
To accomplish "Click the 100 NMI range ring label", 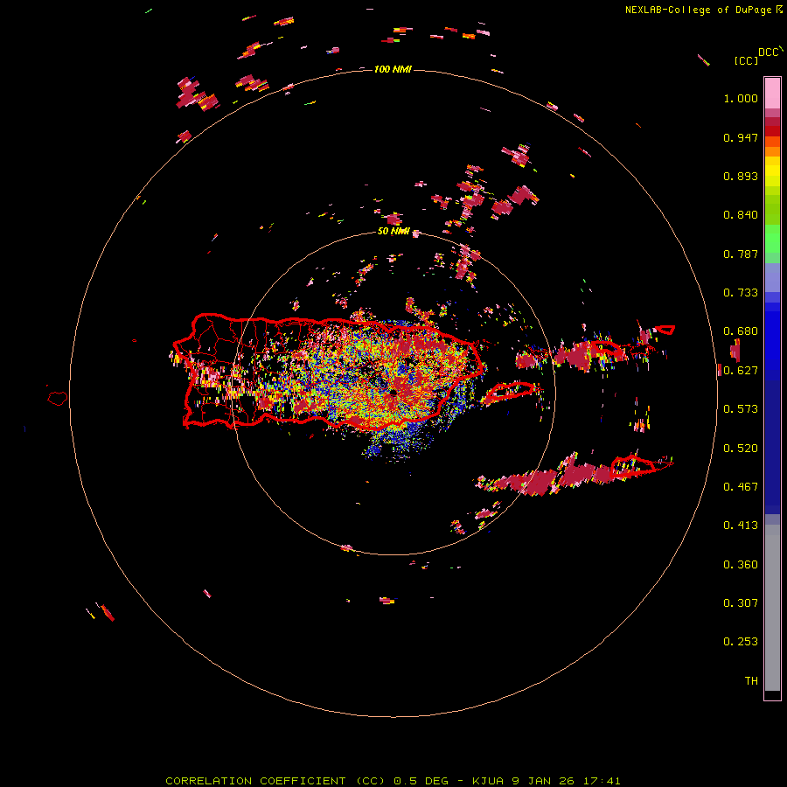I will click(393, 69).
